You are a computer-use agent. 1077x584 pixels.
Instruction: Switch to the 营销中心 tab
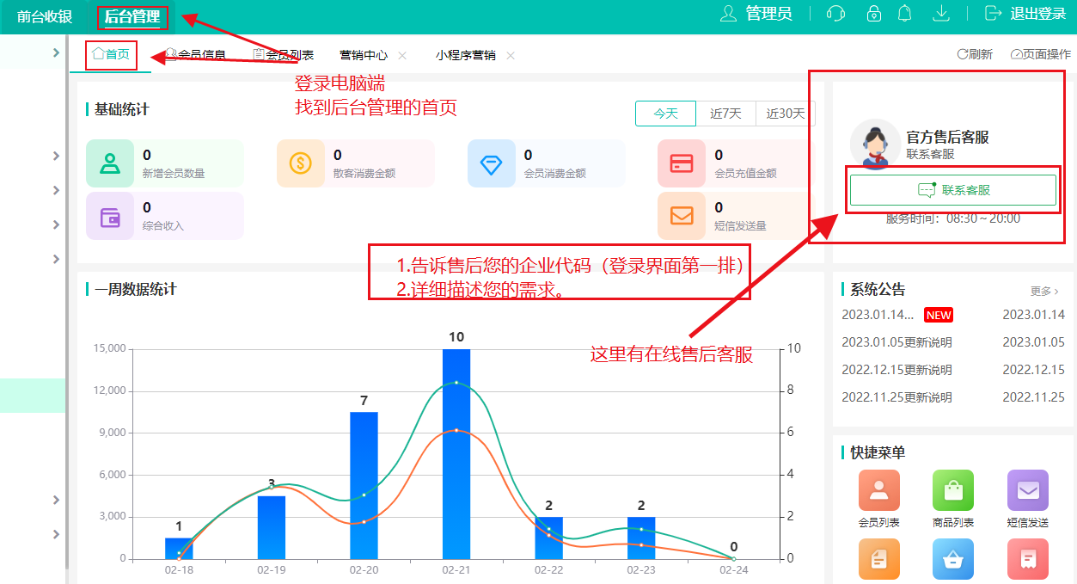[x=364, y=55]
